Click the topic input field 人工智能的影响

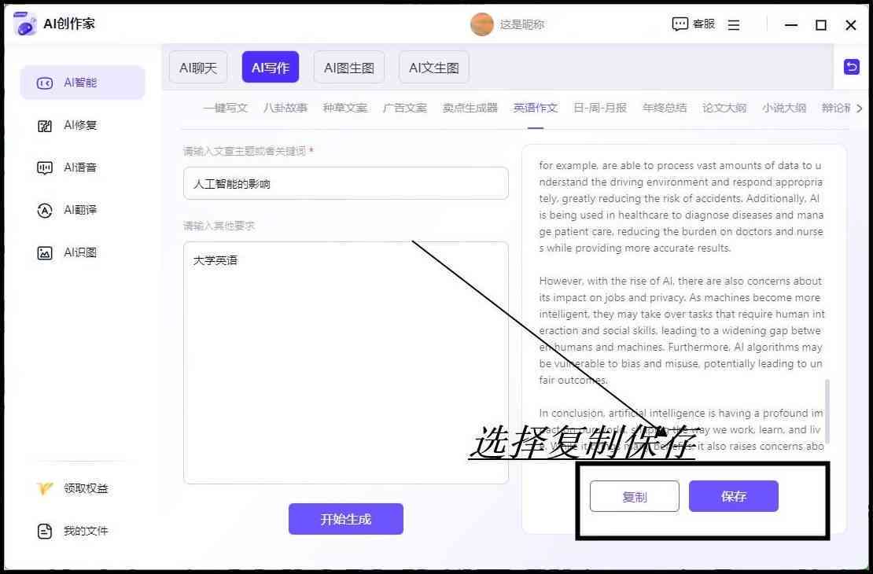346,183
